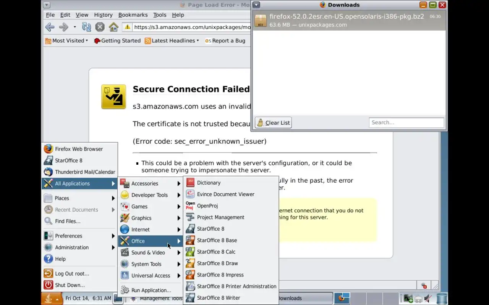Image resolution: width=489 pixels, height=305 pixels.
Task: Expand the Games category
Action: pyautogui.click(x=151, y=207)
